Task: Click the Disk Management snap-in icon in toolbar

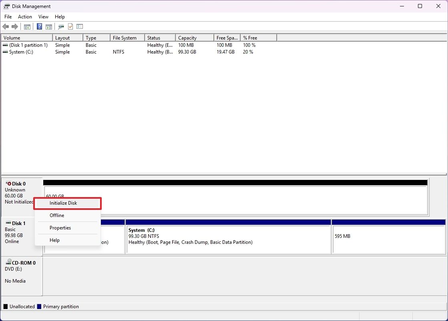Action: coord(61,26)
